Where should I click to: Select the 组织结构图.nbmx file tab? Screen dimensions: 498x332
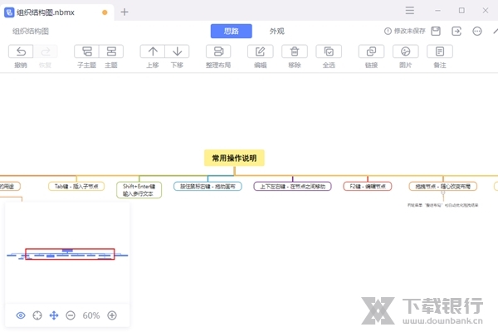[x=57, y=12]
